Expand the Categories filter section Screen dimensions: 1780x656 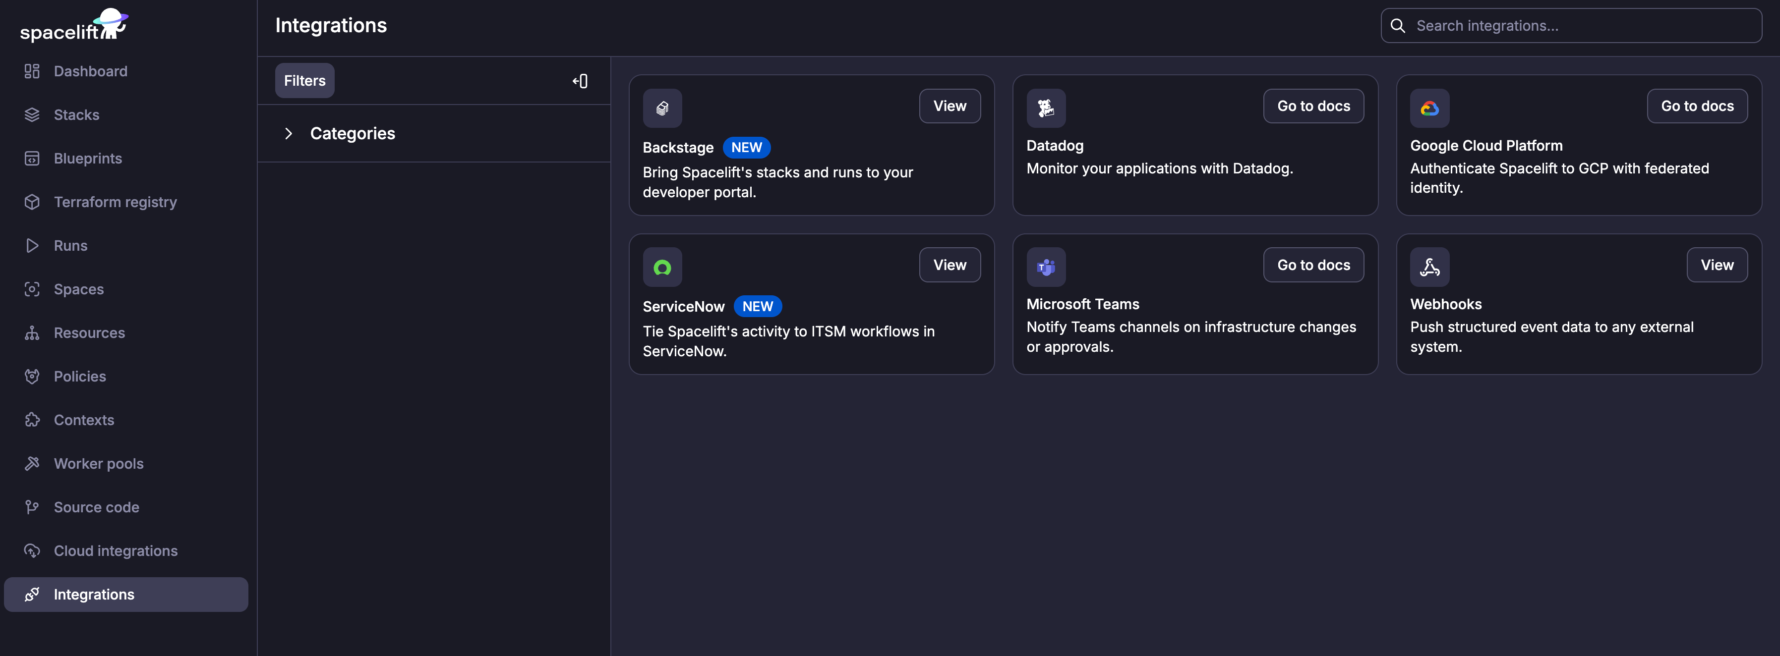(x=289, y=133)
